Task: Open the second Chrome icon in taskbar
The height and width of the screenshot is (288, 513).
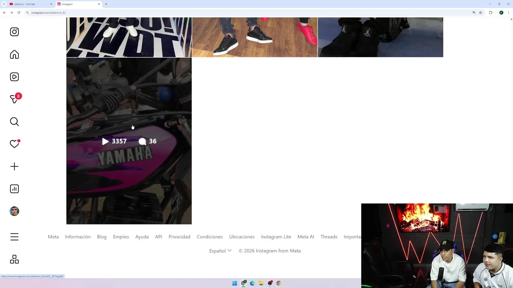Action: tap(279, 283)
